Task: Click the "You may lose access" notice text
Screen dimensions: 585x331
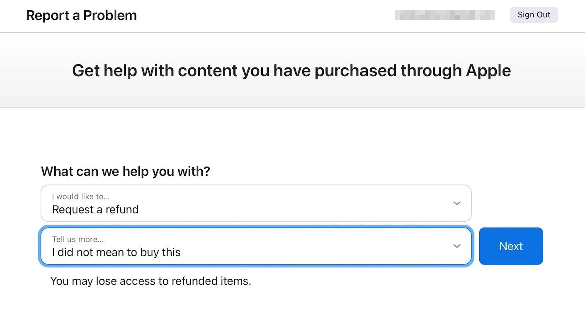Action: (x=150, y=281)
